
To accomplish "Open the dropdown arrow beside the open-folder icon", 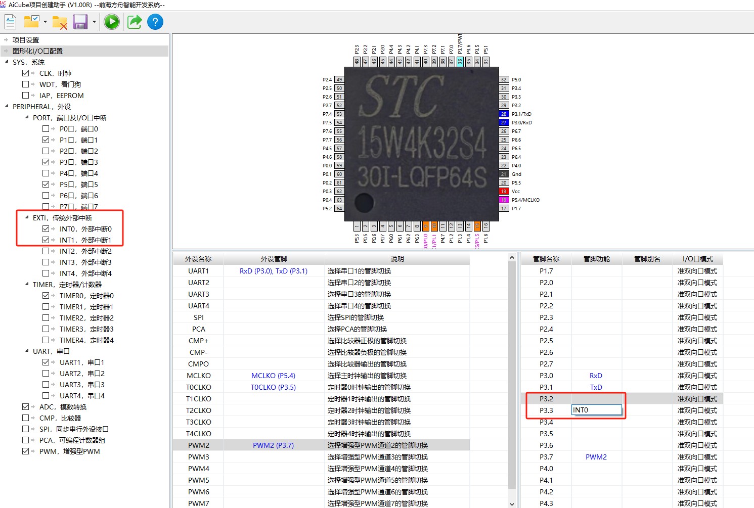I will pos(45,22).
